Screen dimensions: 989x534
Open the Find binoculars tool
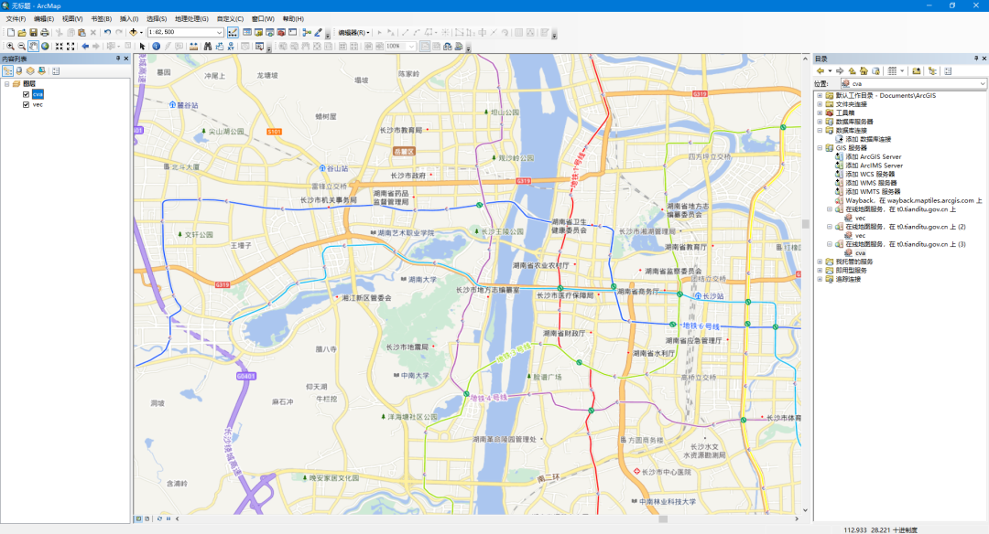pos(208,46)
